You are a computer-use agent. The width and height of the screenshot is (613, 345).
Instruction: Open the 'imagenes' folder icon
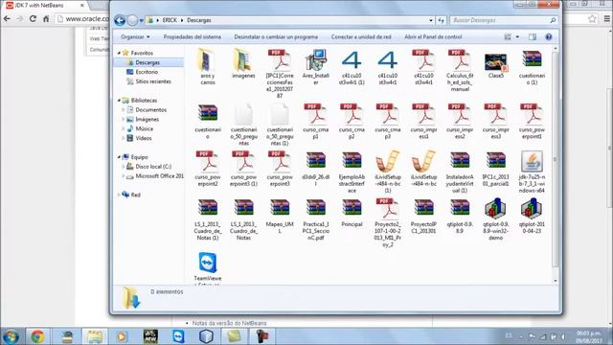coord(243,60)
